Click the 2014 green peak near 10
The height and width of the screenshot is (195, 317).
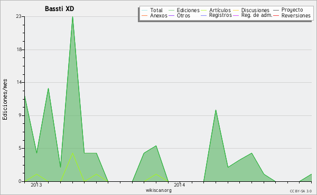coord(216,110)
